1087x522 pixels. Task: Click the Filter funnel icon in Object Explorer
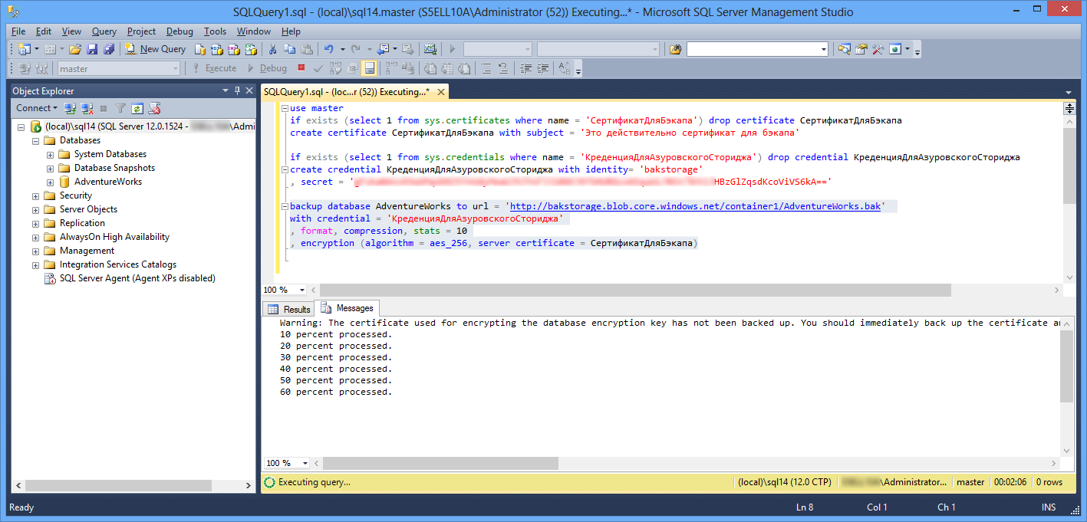(120, 108)
